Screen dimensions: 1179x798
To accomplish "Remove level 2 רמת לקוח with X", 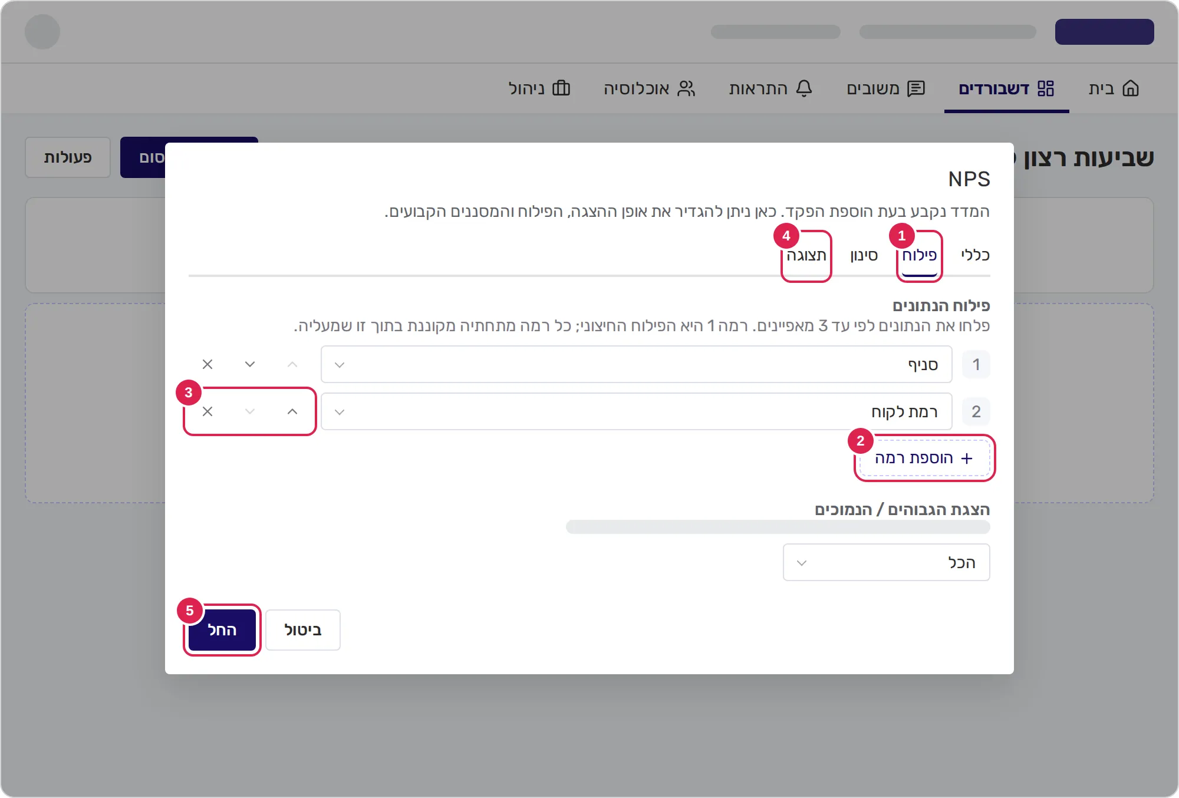I will coord(208,411).
